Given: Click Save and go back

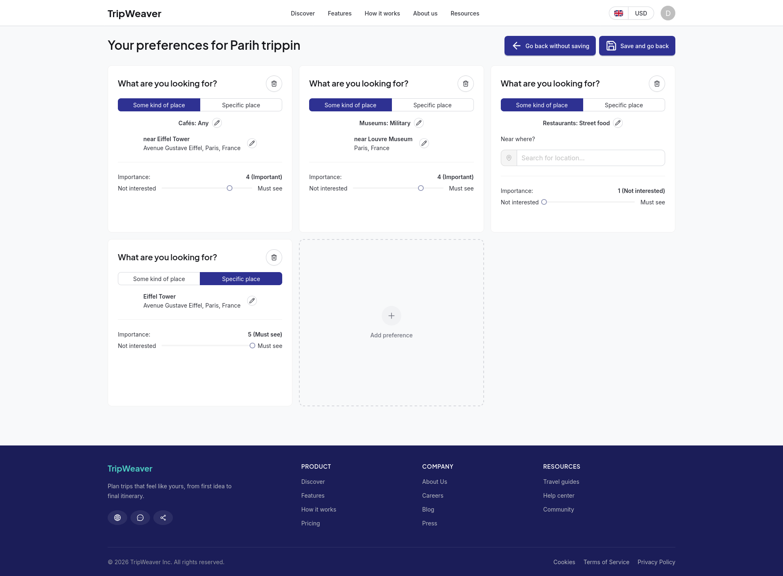Looking at the screenshot, I should coord(637,46).
